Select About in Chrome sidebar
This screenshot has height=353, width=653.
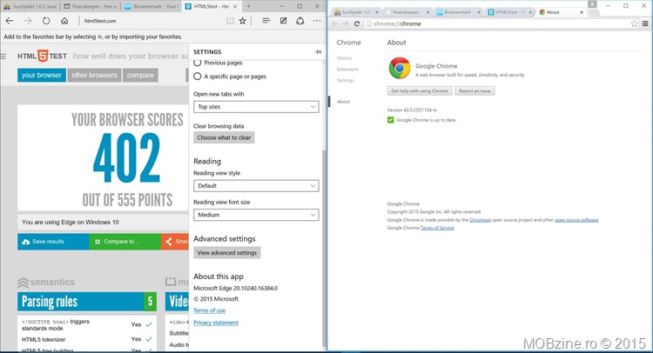coord(344,102)
